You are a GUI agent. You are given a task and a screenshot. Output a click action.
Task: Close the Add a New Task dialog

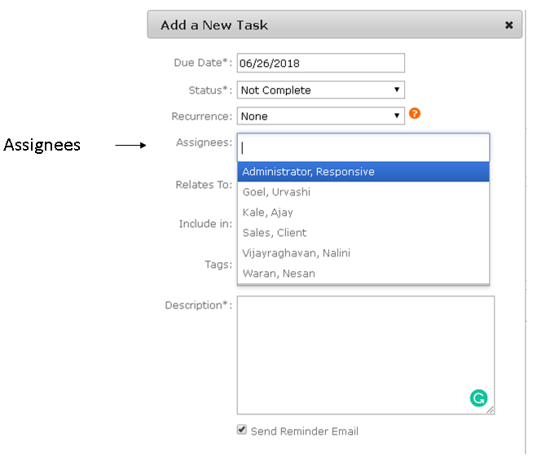509,25
